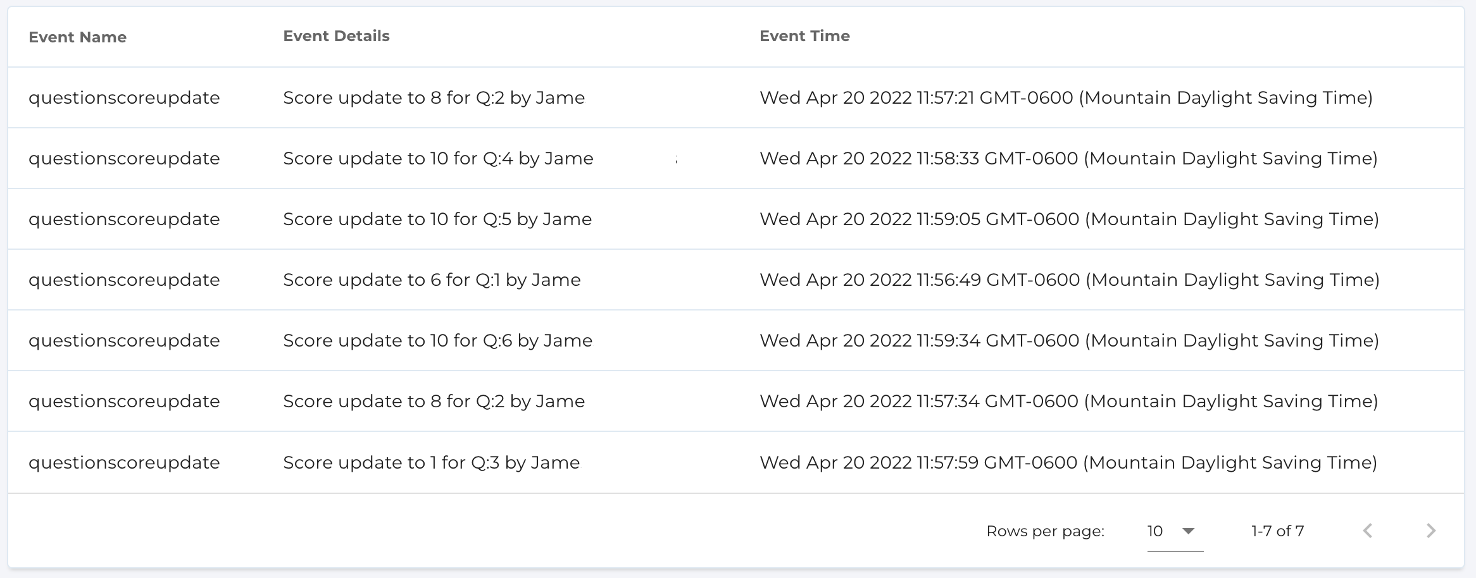Viewport: 1476px width, 578px height.
Task: Open the rows per page dropdown
Action: 1173,531
